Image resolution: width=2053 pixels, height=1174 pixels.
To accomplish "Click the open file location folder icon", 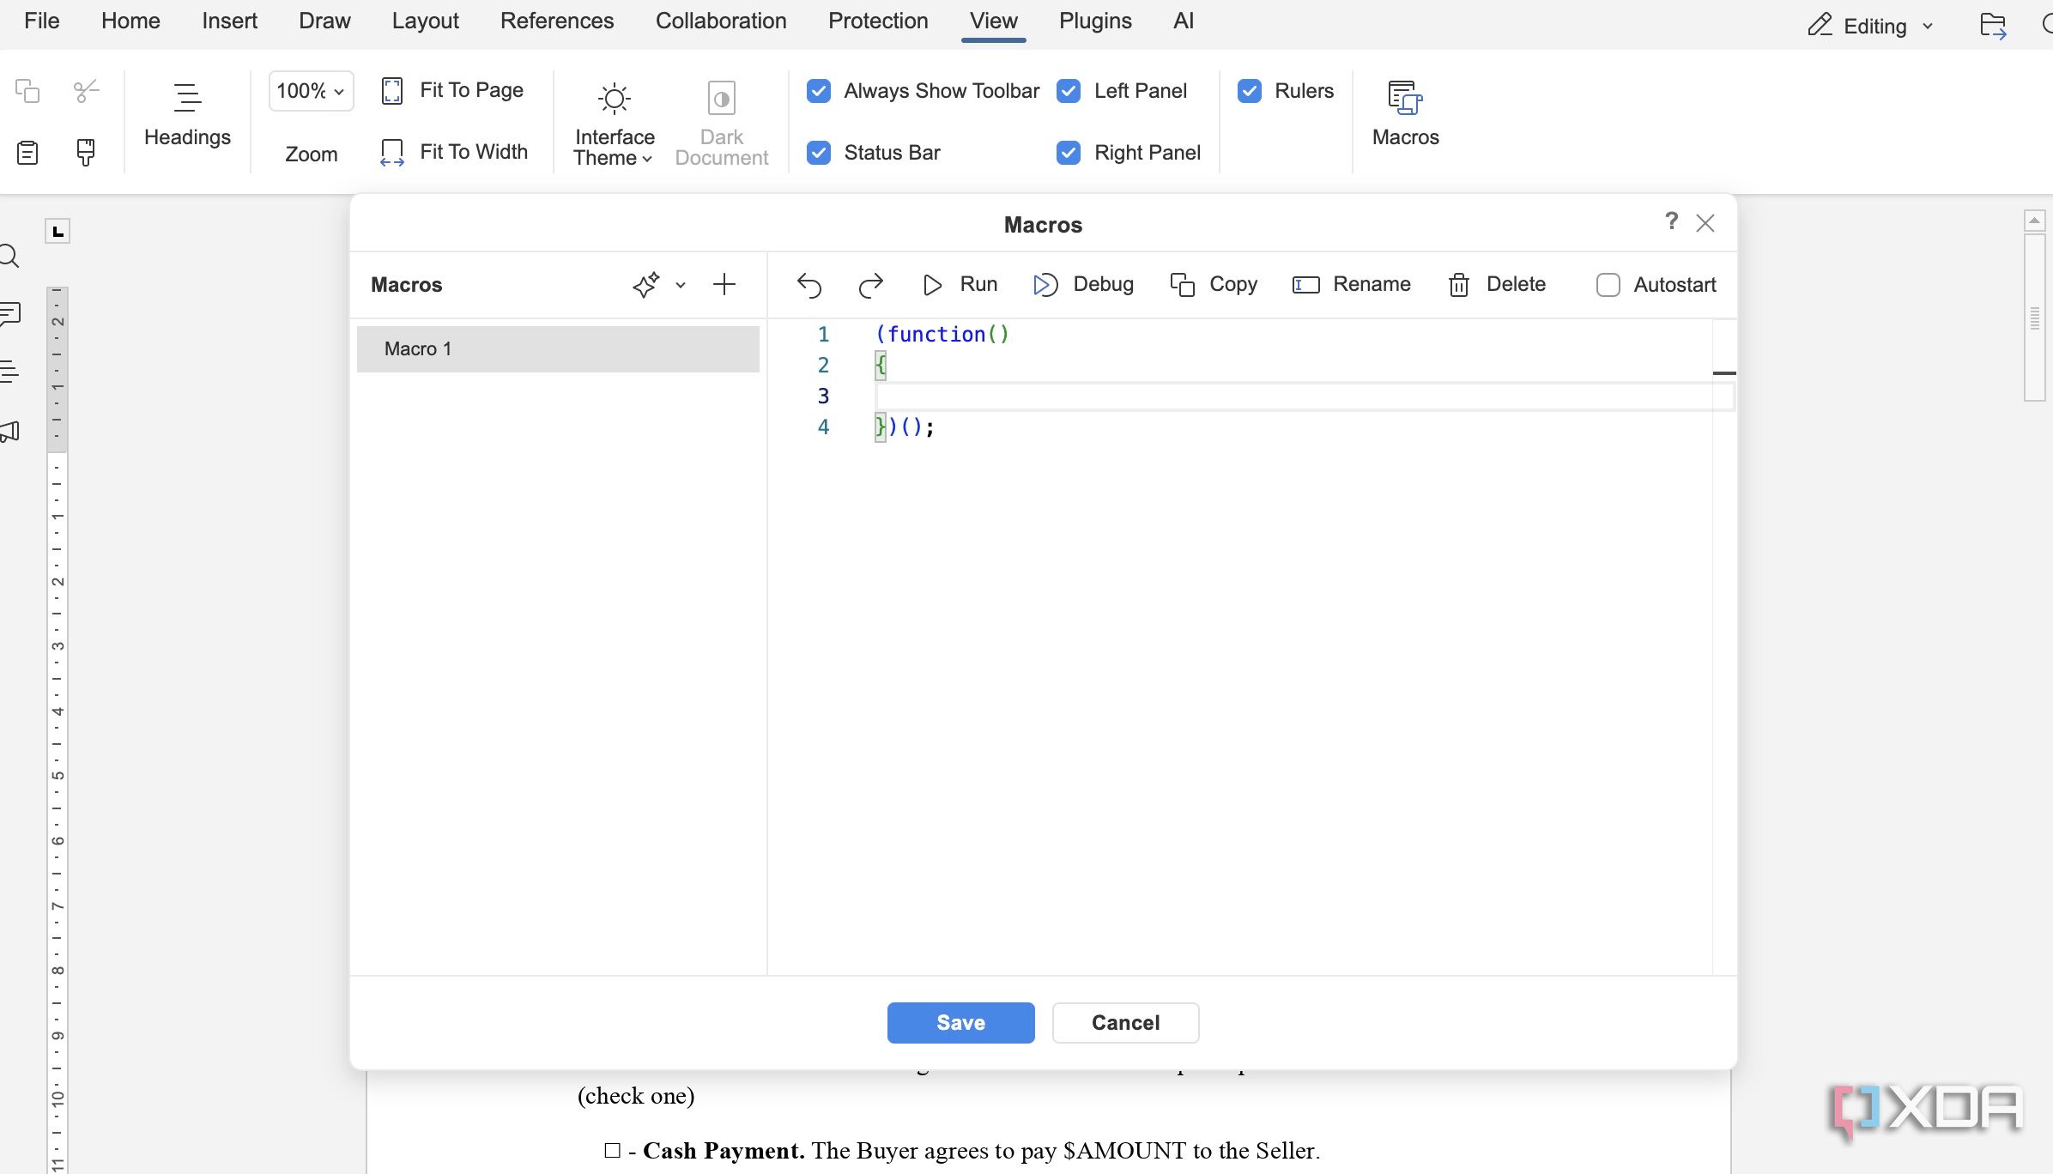I will [1993, 26].
